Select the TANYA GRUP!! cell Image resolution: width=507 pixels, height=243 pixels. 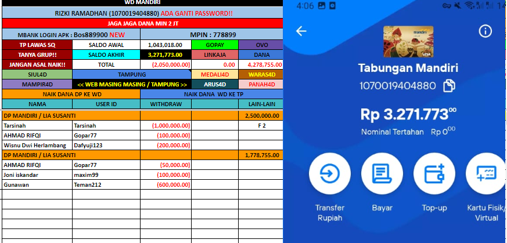(37, 55)
